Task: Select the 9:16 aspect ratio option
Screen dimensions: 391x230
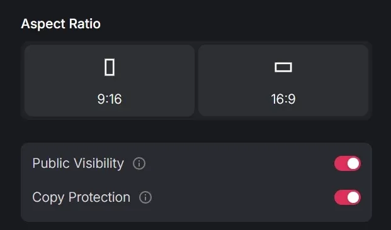Action: click(x=110, y=80)
